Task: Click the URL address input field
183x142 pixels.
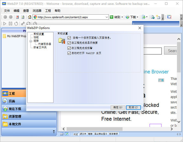Action: [x=71, y=17]
